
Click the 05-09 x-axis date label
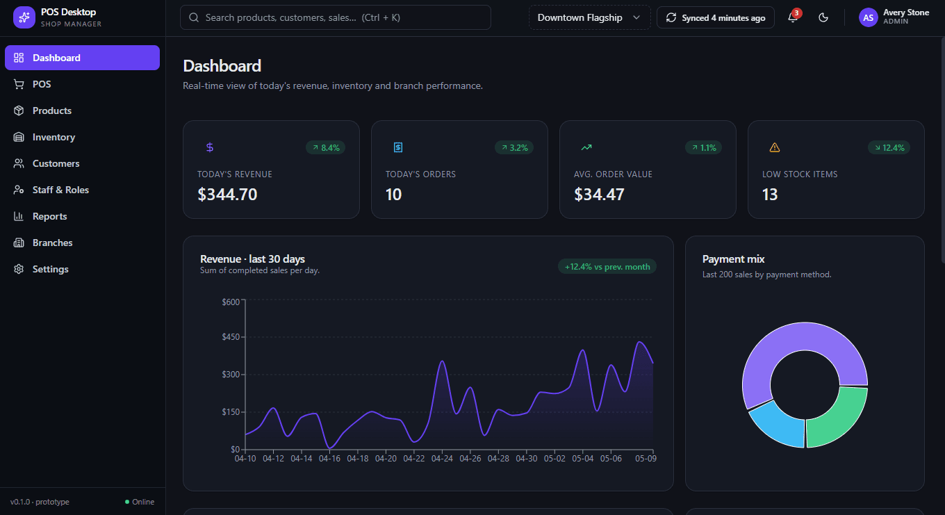pos(646,459)
